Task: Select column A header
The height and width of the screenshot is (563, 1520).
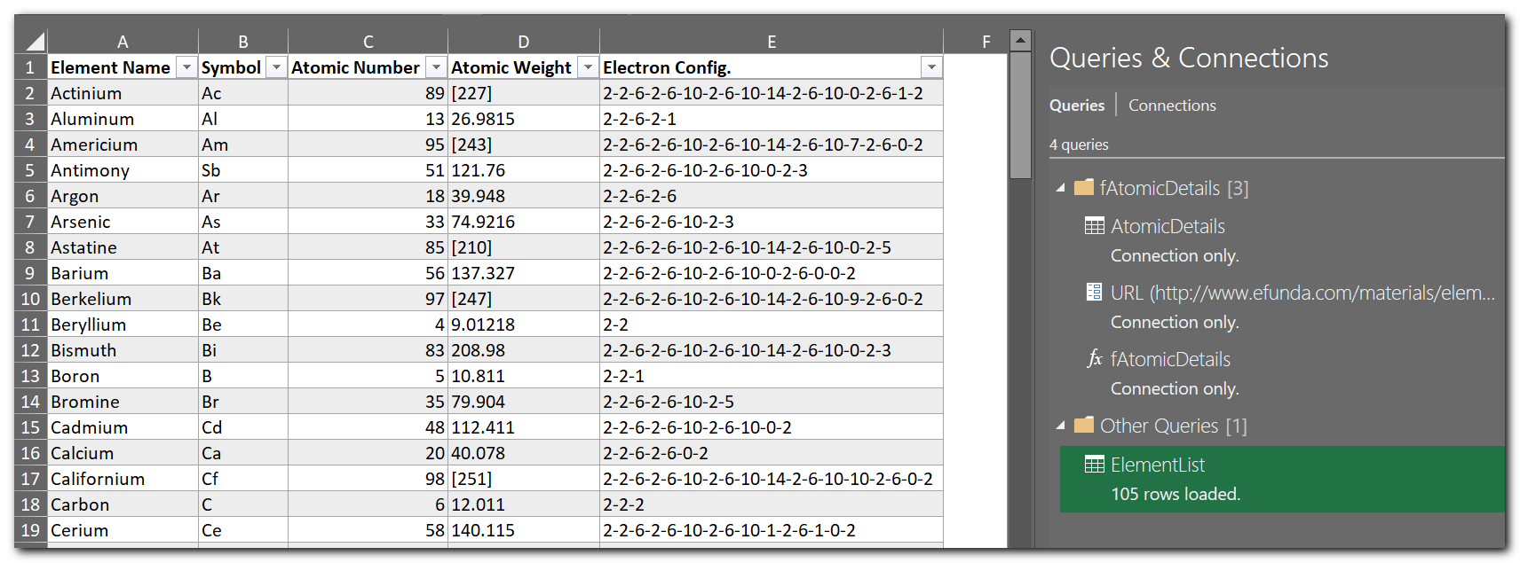Action: pyautogui.click(x=123, y=42)
